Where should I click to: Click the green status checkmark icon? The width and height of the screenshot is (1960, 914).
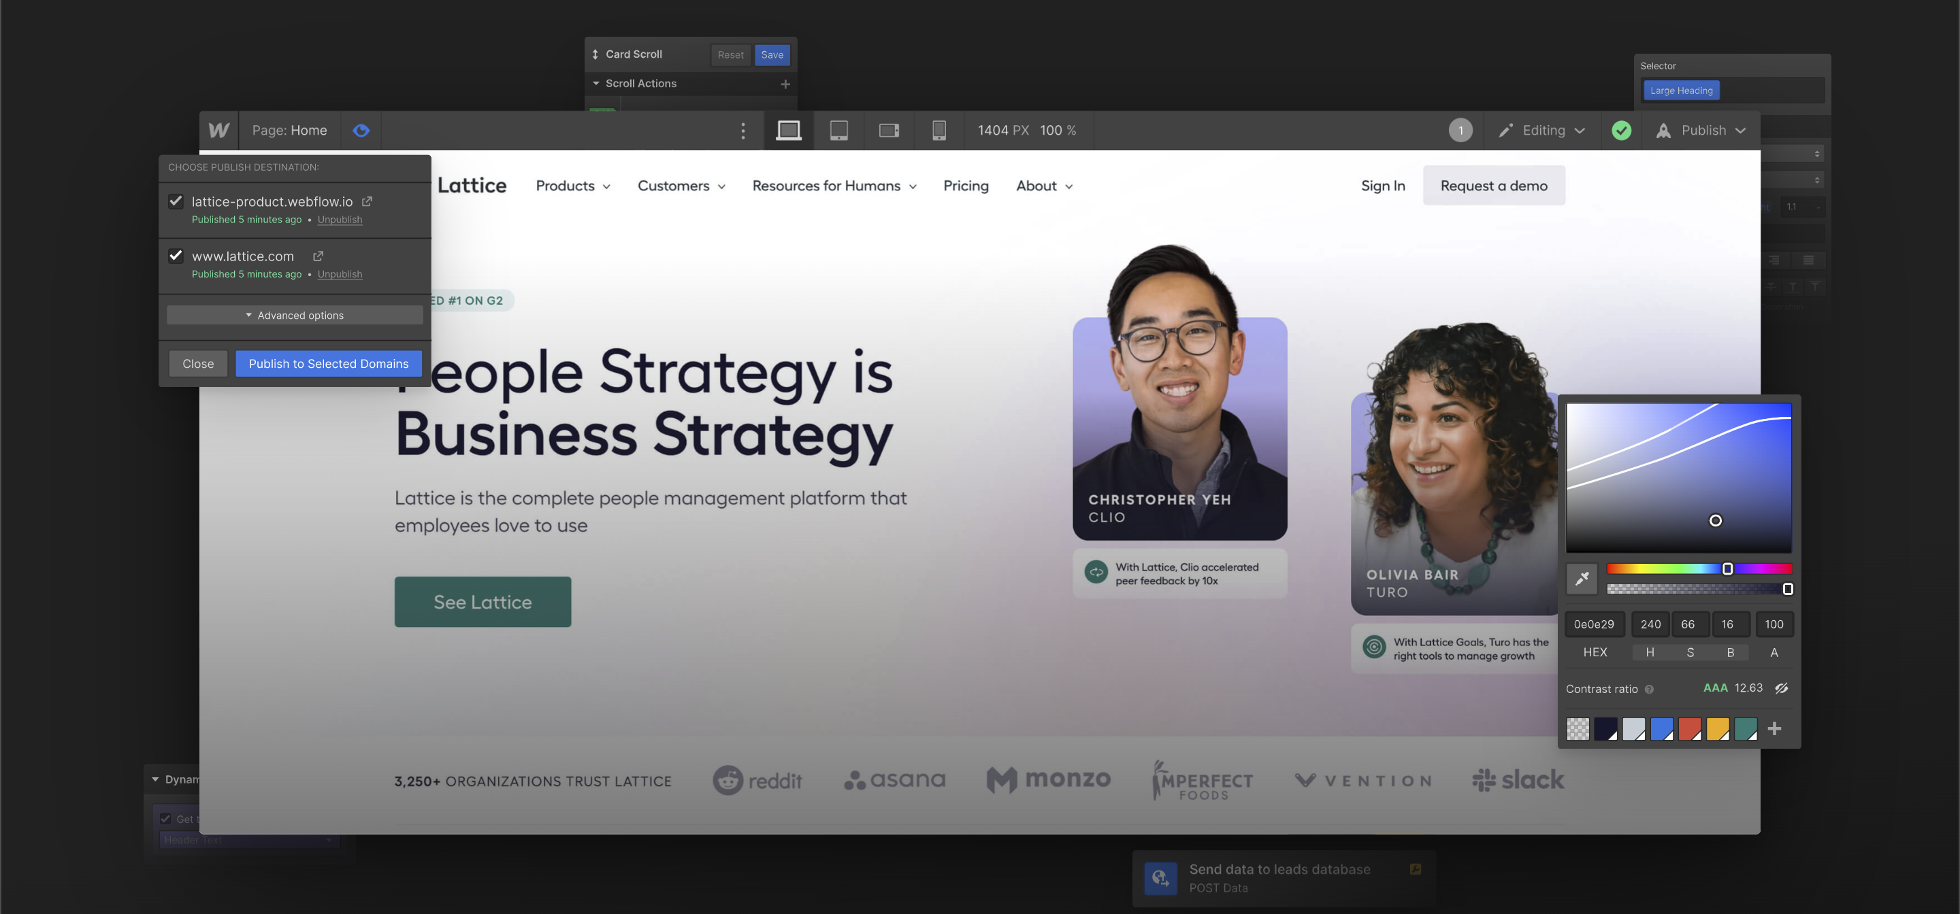(x=1621, y=130)
